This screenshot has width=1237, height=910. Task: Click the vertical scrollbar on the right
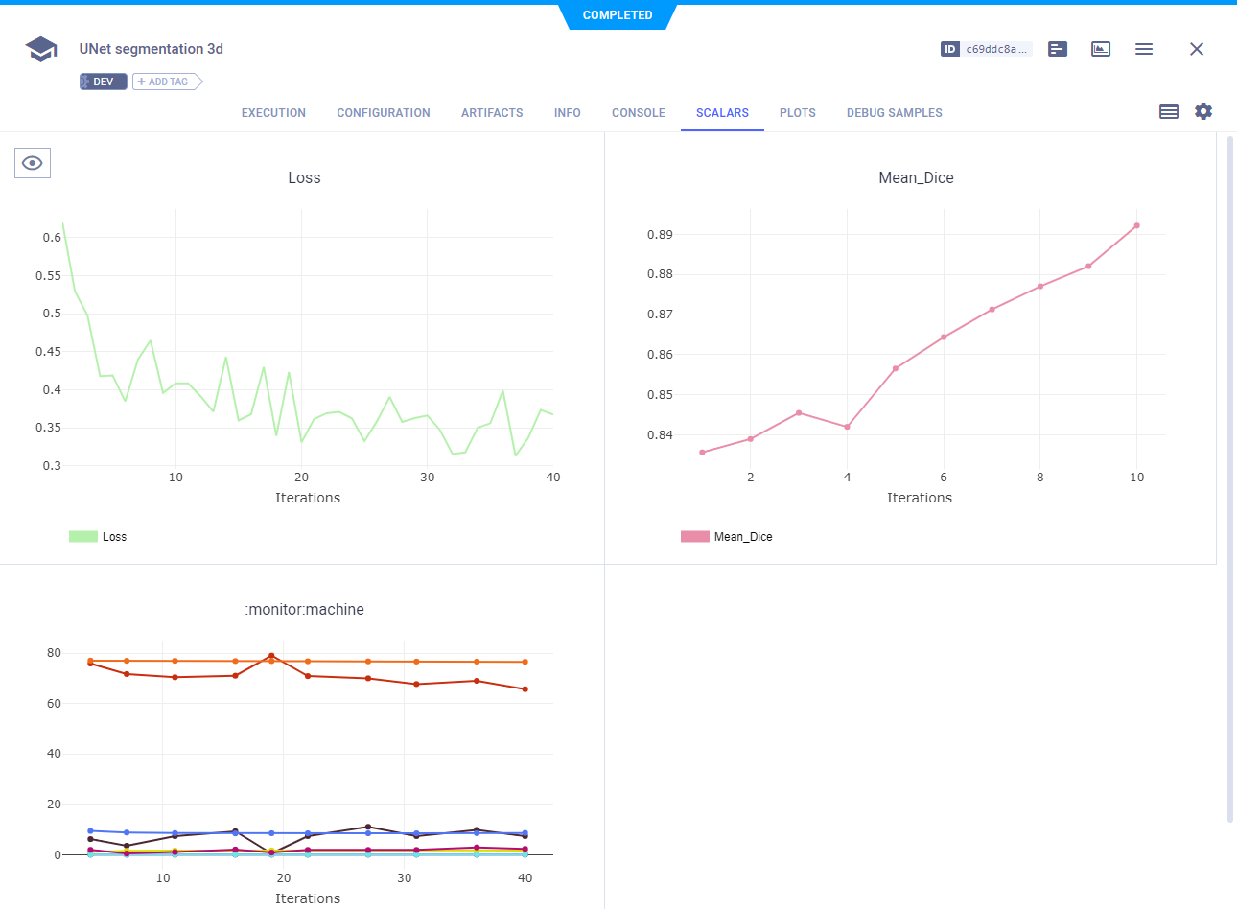[x=1230, y=479]
